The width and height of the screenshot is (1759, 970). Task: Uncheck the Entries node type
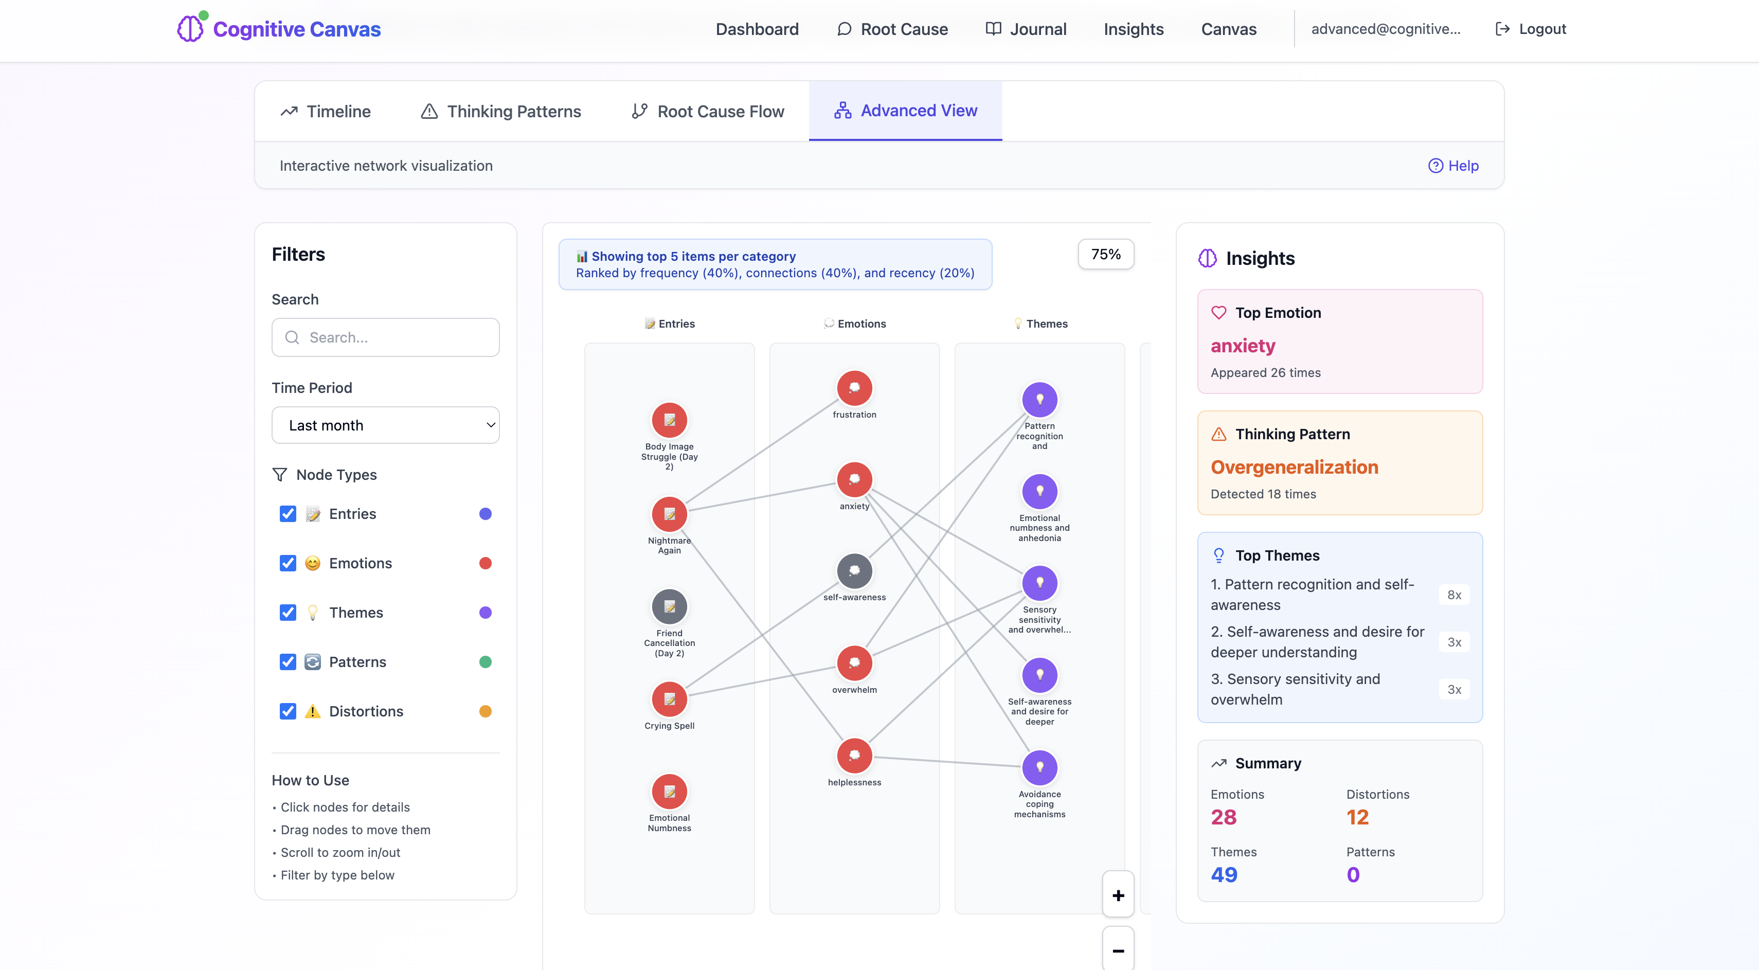click(288, 514)
